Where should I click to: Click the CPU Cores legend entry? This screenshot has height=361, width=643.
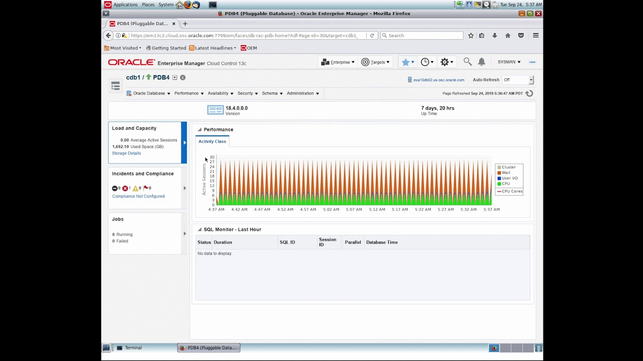(x=509, y=192)
